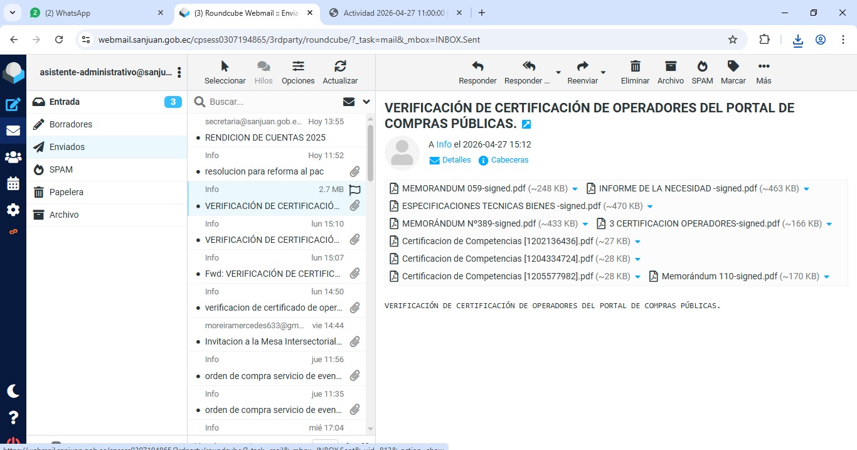Toggle the envelope filter beside the search box
This screenshot has width=857, height=450.
click(349, 102)
